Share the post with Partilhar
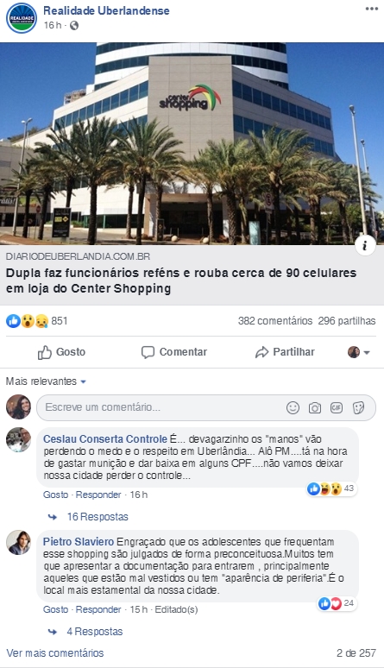This screenshot has width=384, height=668. click(x=285, y=352)
